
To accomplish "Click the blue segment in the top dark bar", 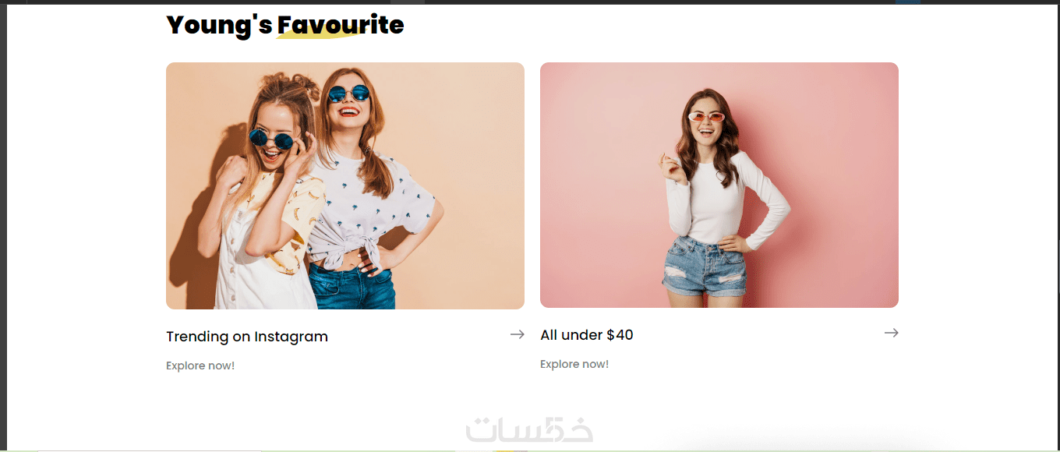I will point(908,2).
